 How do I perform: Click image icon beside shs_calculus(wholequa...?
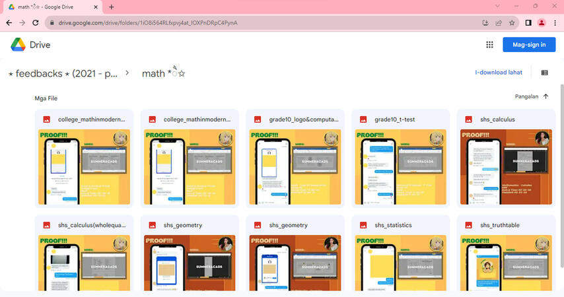tap(47, 225)
